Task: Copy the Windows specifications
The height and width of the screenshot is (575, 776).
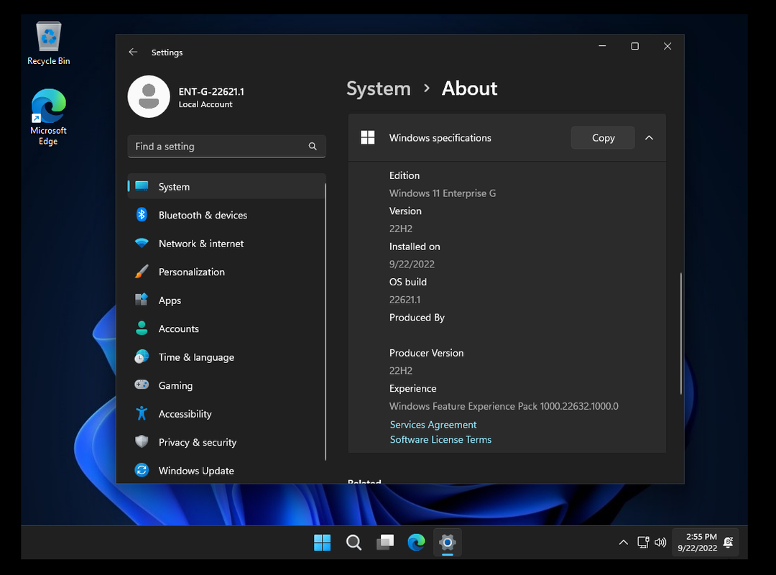Action: pyautogui.click(x=603, y=138)
